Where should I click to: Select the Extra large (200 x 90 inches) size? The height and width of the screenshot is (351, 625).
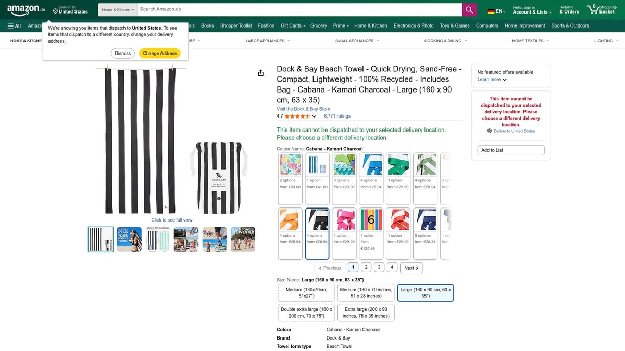point(366,312)
